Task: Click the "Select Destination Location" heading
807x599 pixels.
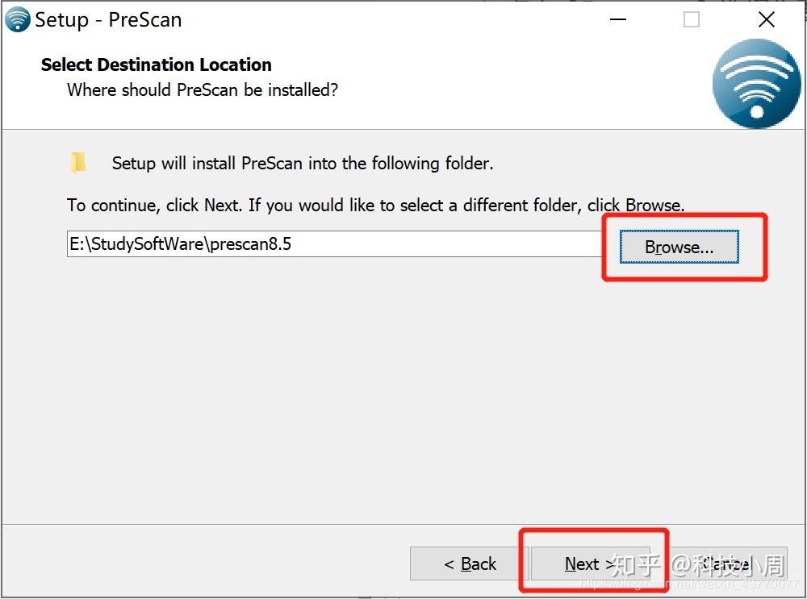Action: coord(156,64)
